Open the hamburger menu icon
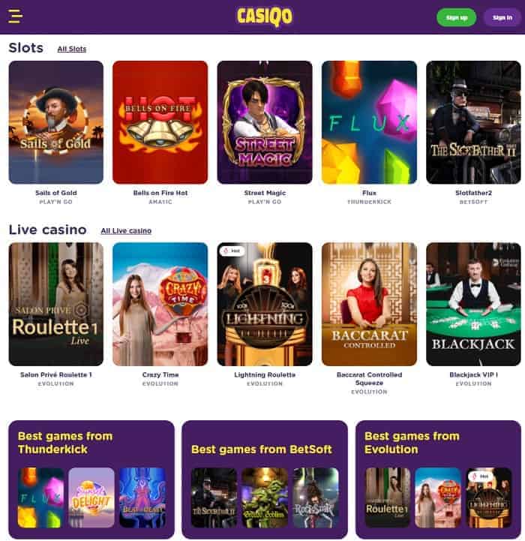Viewport: 525px width, 541px height. (x=15, y=17)
